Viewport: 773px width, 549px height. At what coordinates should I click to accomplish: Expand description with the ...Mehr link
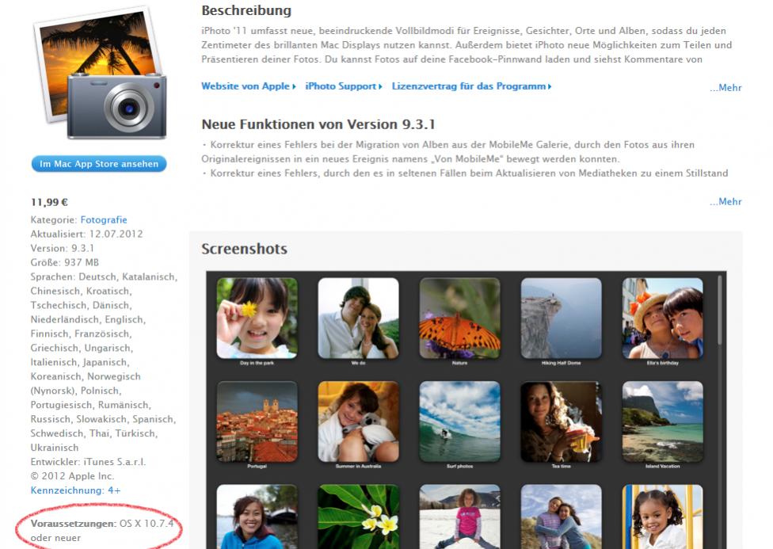pyautogui.click(x=725, y=88)
